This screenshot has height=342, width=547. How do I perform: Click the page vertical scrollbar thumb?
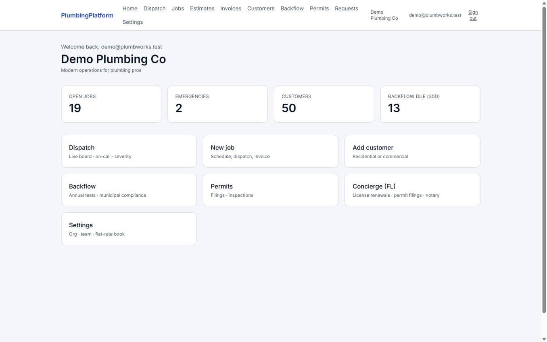[544, 159]
